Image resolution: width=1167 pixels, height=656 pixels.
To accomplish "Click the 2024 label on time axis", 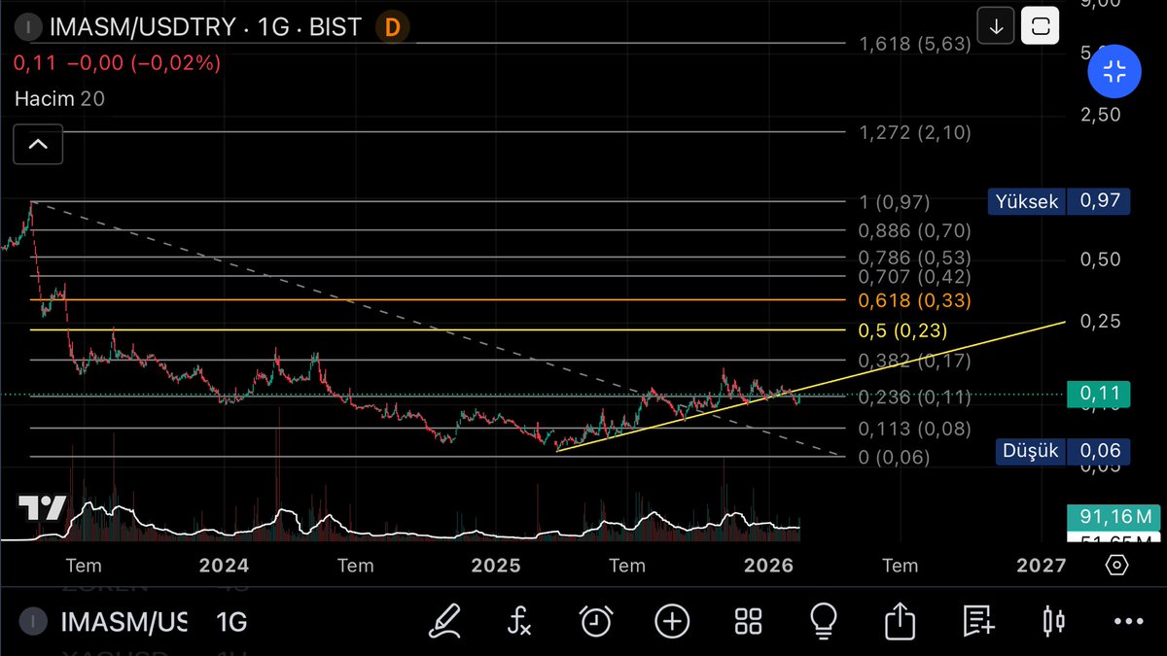I will [x=226, y=565].
